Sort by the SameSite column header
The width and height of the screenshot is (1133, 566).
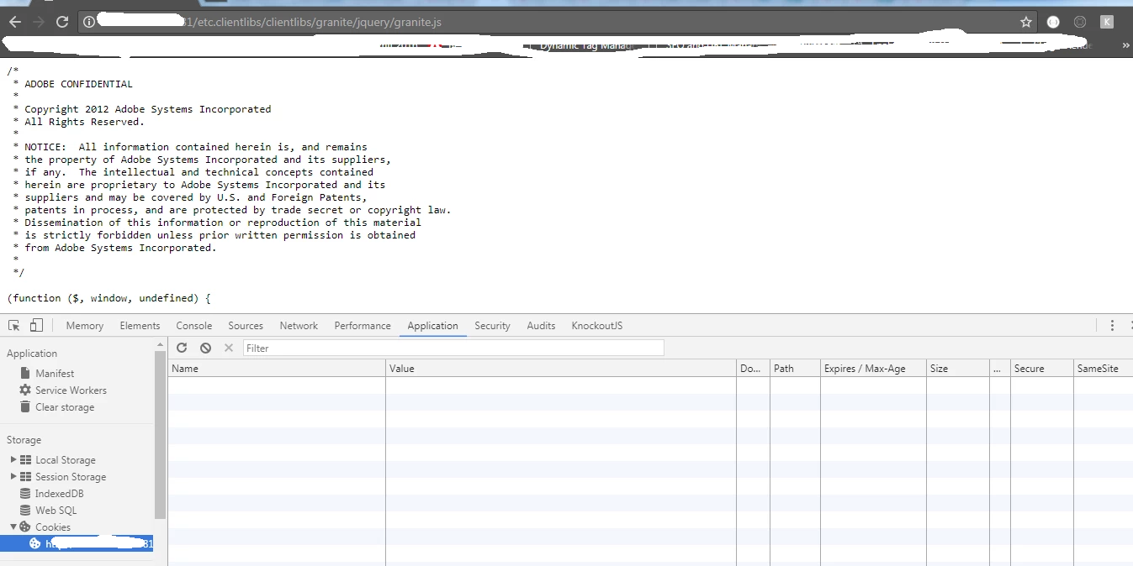[1103, 368]
